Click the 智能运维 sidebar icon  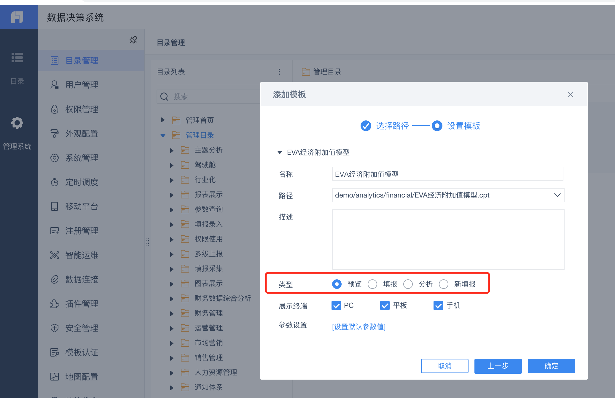(55, 255)
